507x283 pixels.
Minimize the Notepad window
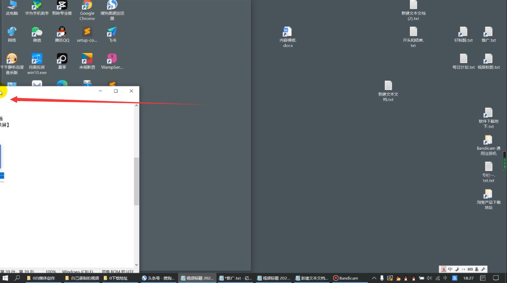pos(100,91)
